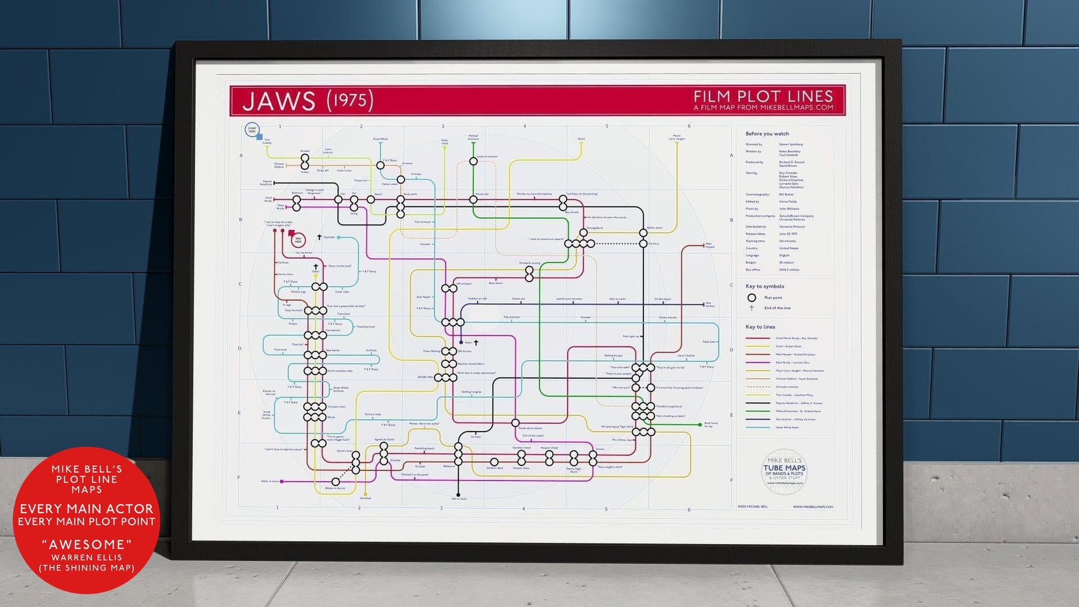1079x607 pixels.
Task: Click the Ellen Brody magenta key line
Action: pyautogui.click(x=757, y=363)
